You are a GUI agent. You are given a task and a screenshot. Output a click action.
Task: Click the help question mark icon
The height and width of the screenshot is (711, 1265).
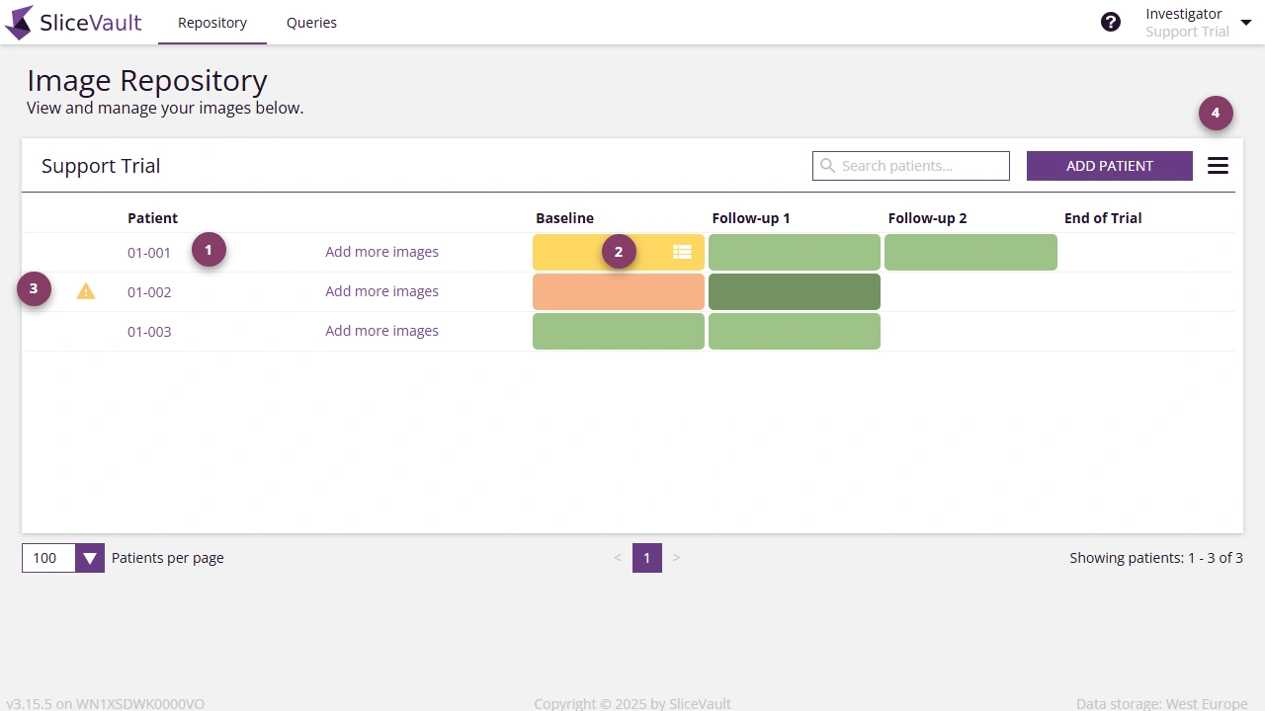(x=1111, y=21)
